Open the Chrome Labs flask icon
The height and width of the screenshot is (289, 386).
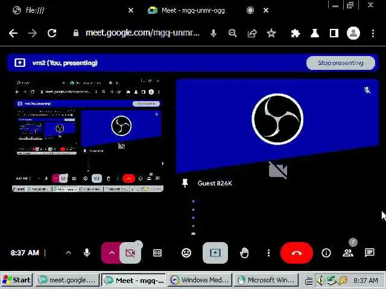tap(315, 33)
